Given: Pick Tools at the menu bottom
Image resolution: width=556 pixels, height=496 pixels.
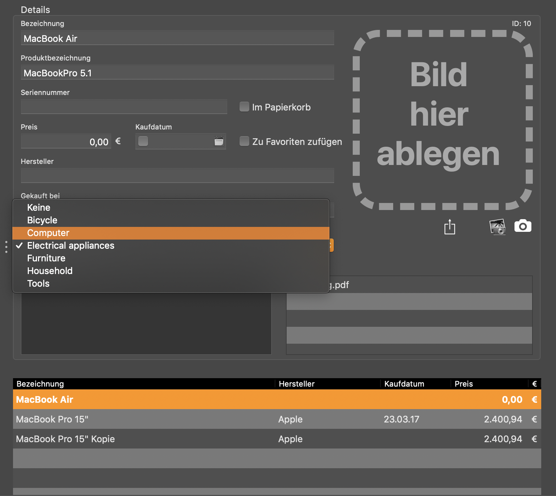Looking at the screenshot, I should click(171, 284).
